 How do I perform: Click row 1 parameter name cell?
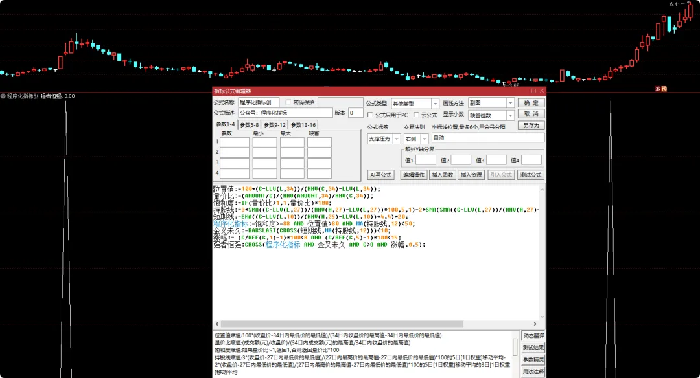235,142
